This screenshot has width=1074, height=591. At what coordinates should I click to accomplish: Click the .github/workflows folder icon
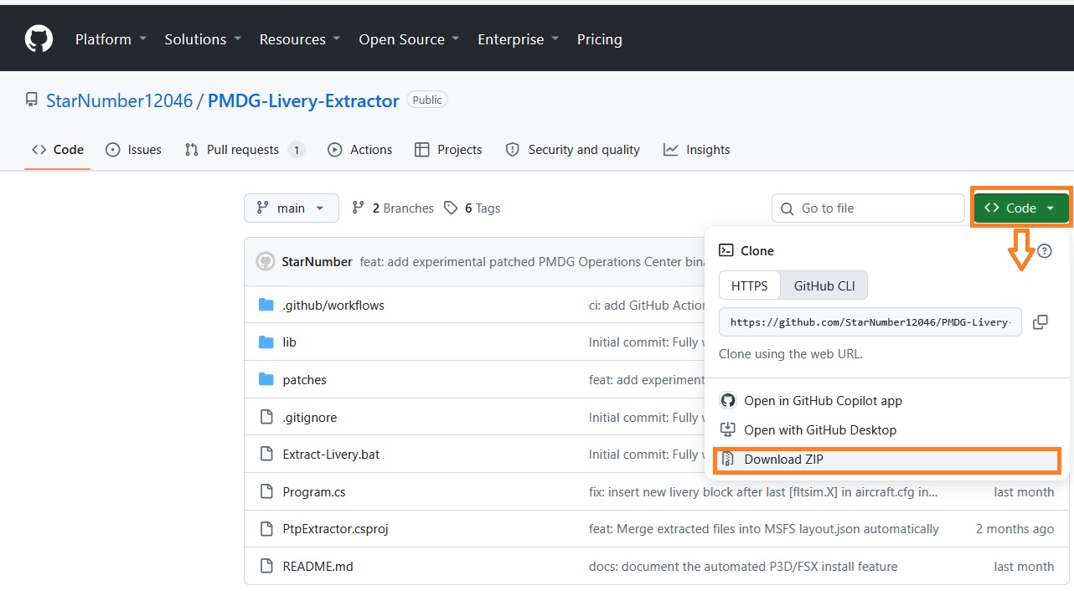[x=266, y=305]
